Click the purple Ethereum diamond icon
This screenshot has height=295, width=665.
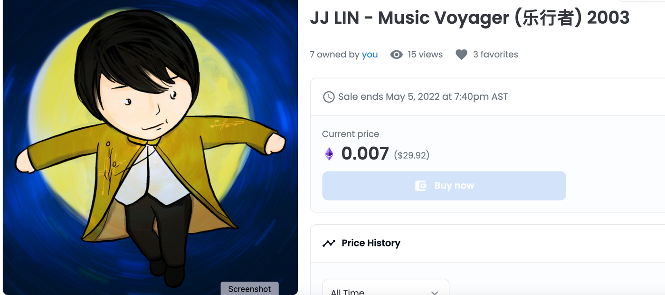[329, 153]
